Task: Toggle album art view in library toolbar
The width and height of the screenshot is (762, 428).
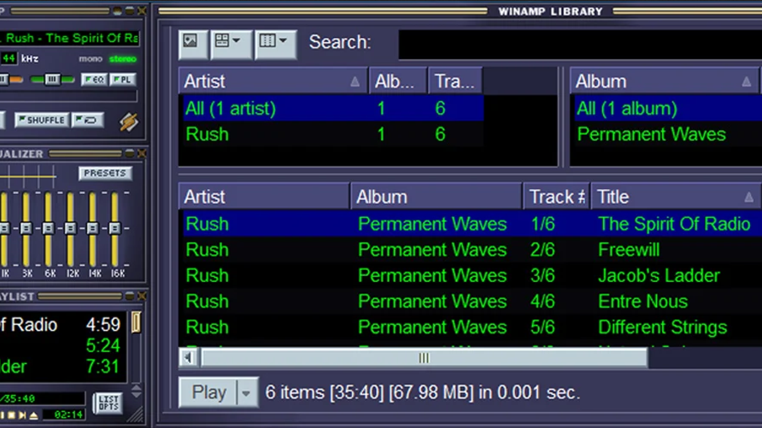Action: coord(192,44)
